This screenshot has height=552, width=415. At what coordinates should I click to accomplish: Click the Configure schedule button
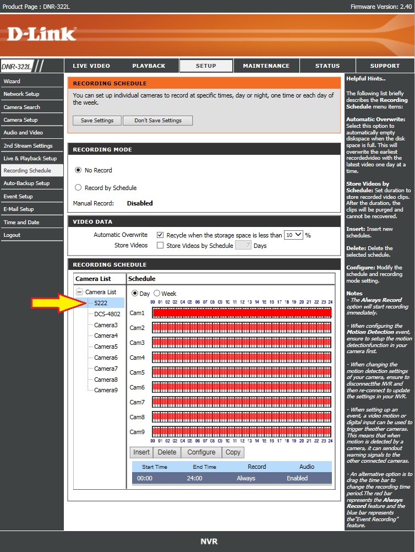tap(201, 452)
